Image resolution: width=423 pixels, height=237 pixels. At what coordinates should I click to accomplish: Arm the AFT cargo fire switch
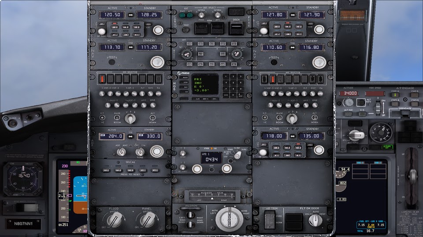pyautogui.click(x=217, y=28)
